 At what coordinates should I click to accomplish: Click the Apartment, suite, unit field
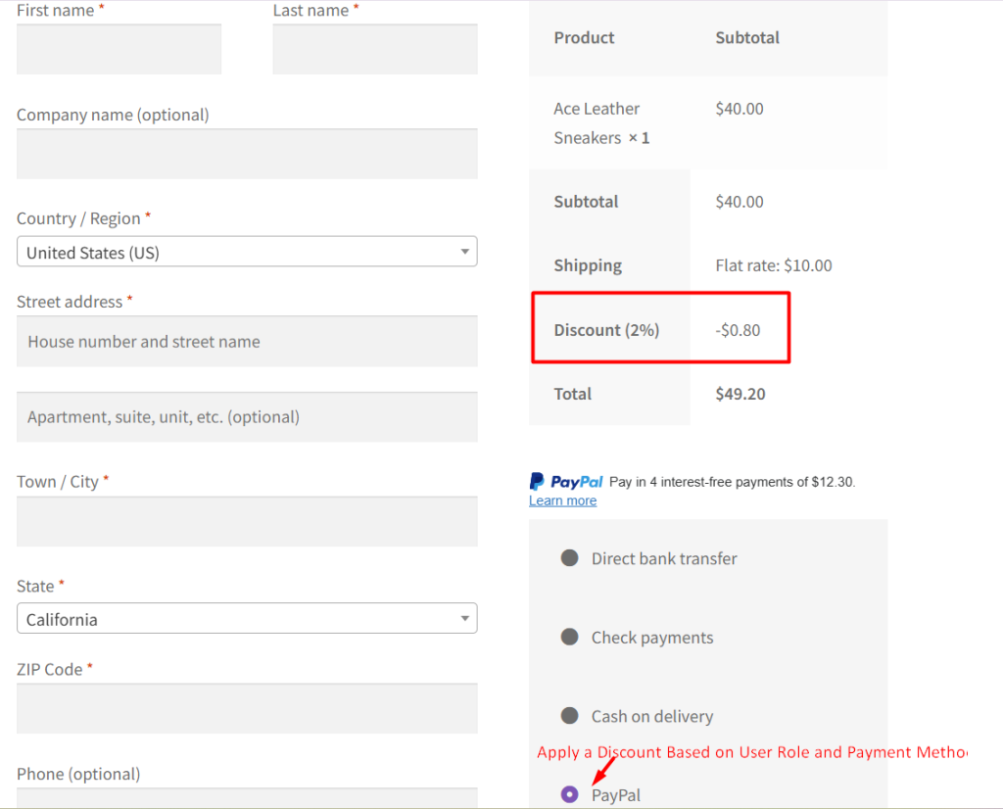click(247, 417)
